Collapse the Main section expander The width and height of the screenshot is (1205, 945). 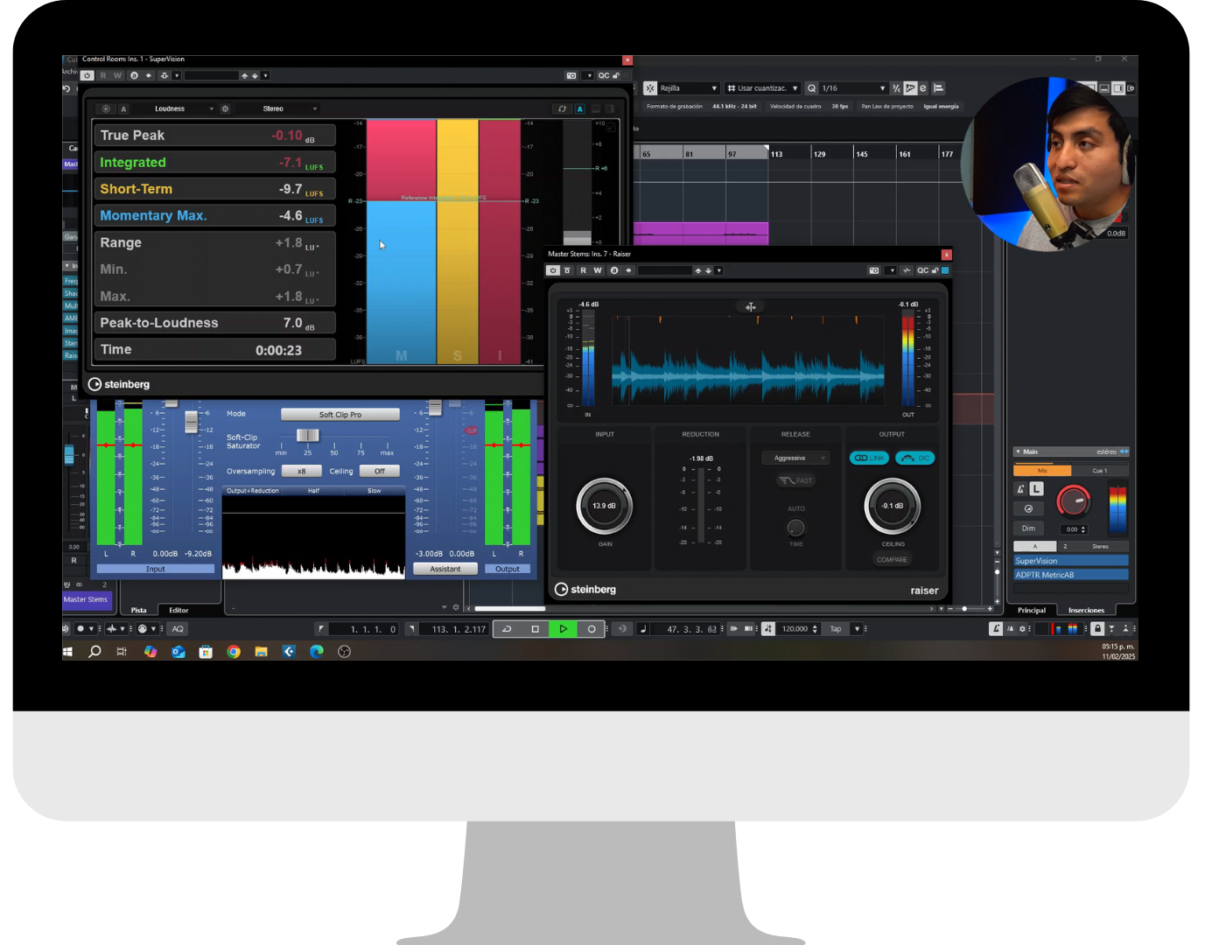click(x=1018, y=451)
